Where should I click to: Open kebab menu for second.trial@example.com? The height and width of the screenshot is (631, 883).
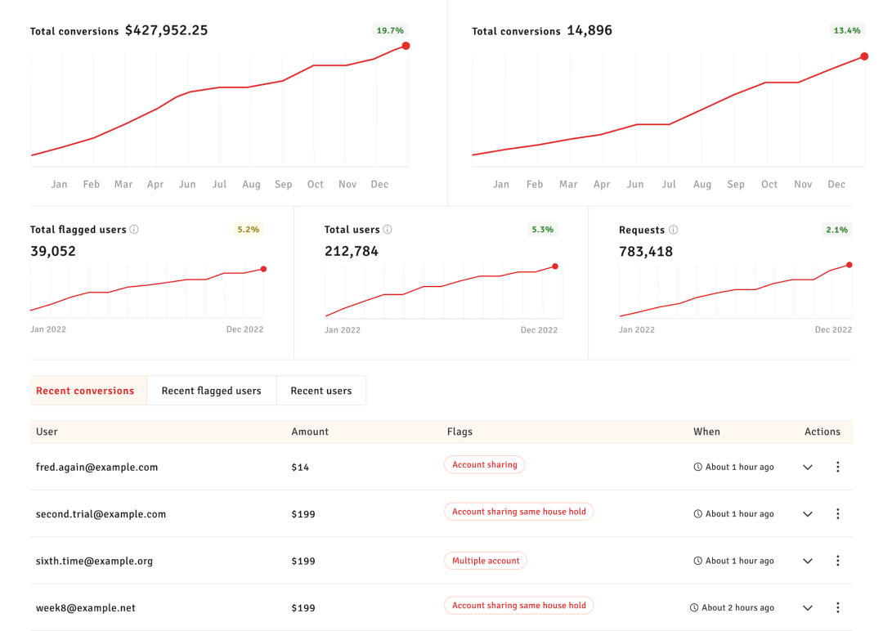tap(837, 513)
